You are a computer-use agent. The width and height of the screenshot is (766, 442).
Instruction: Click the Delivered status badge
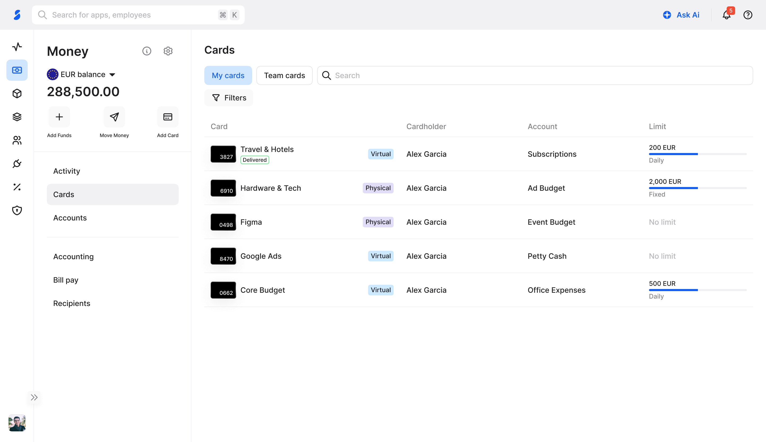click(255, 160)
